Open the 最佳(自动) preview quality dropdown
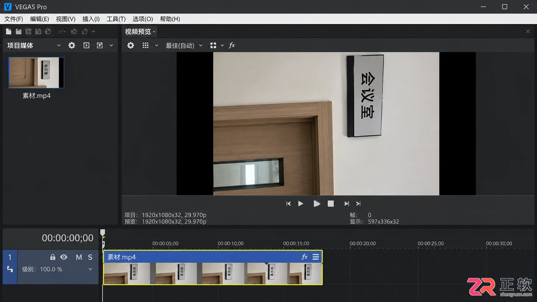Viewport: 537px width, 302px height. click(x=184, y=45)
